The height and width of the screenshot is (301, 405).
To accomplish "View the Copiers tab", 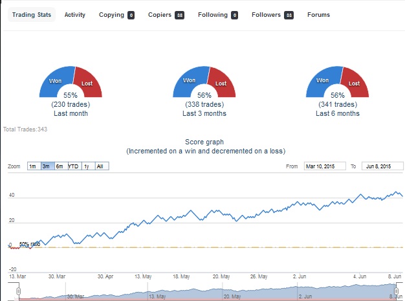I will 166,15.
